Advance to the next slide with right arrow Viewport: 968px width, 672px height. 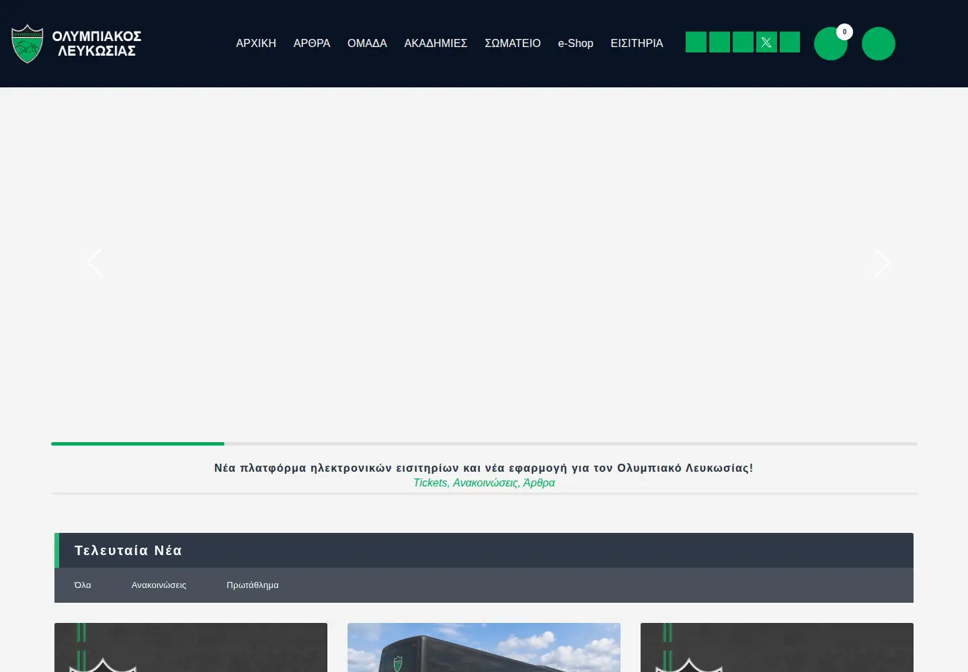pos(881,263)
